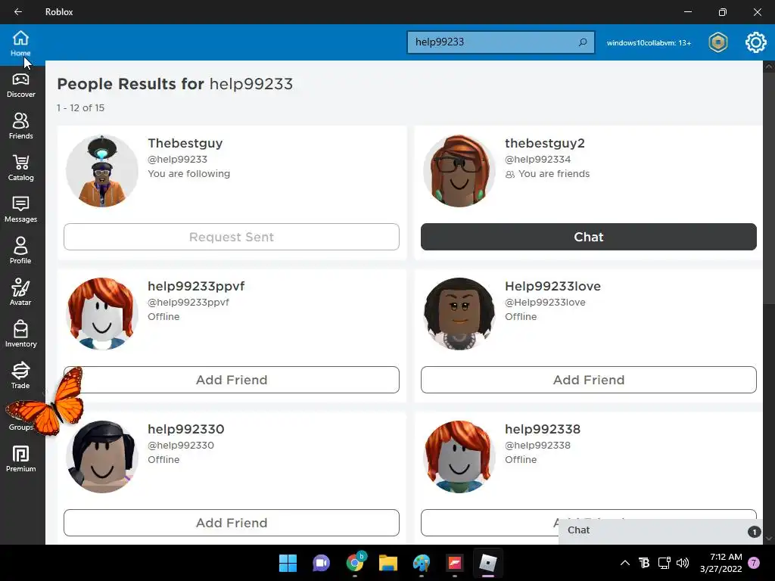Click the back arrow in title bar
Screen dimensions: 775x581
(x=18, y=12)
